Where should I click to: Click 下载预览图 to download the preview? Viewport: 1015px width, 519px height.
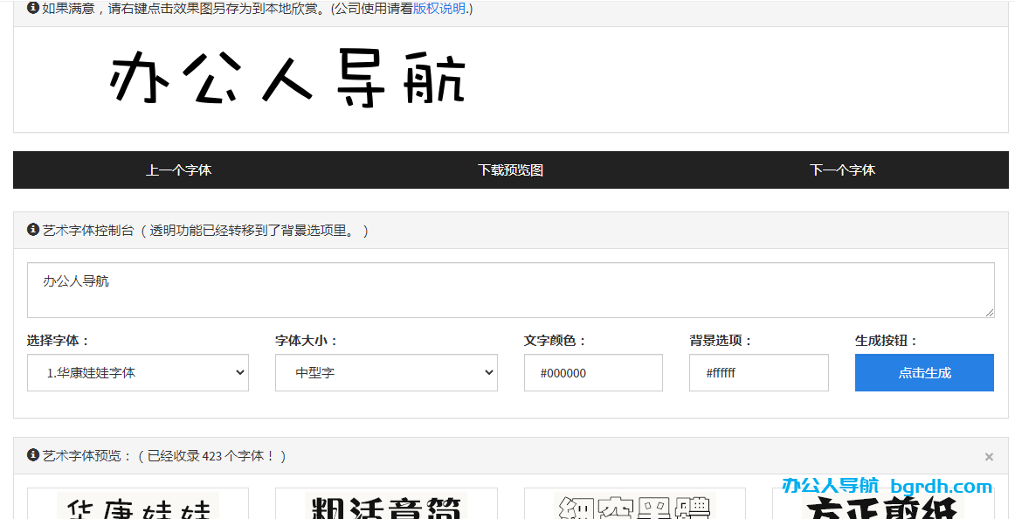point(511,170)
